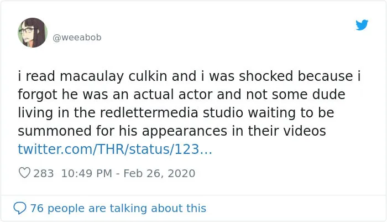The height and width of the screenshot is (222, 387).
Task: Click the Twitter bird logo
Action: tap(362, 25)
